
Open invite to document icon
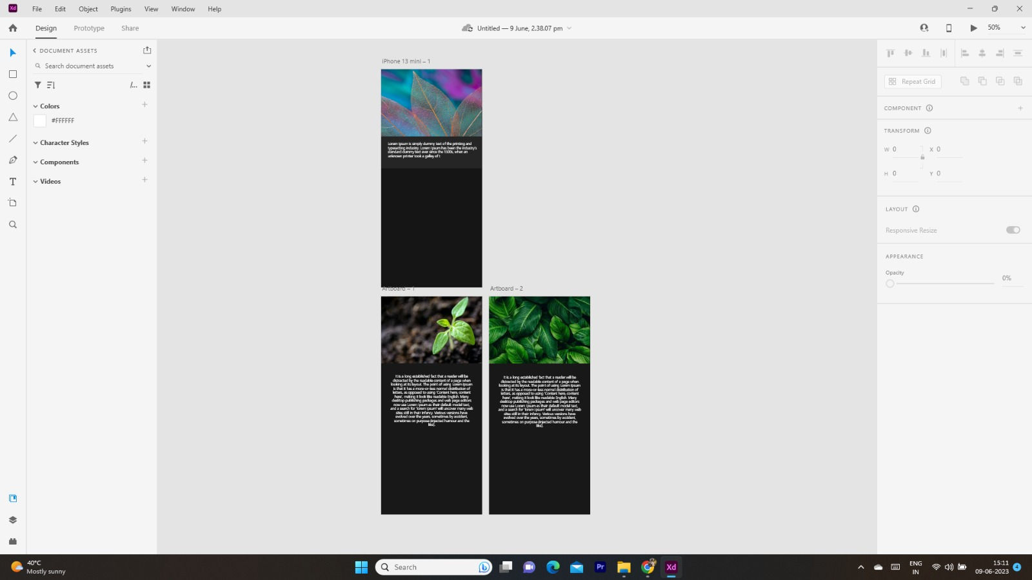pyautogui.click(x=924, y=28)
